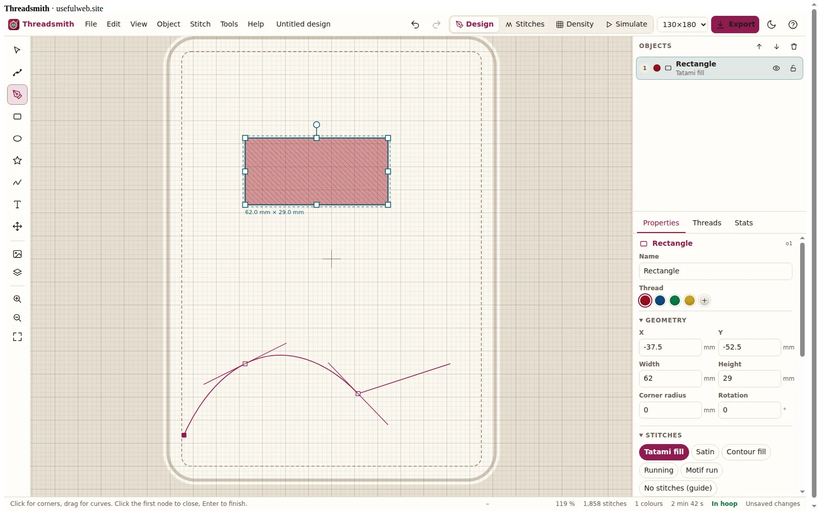Hide the Rectangle object with eye icon
Image resolution: width=818 pixels, height=511 pixels.
[776, 68]
